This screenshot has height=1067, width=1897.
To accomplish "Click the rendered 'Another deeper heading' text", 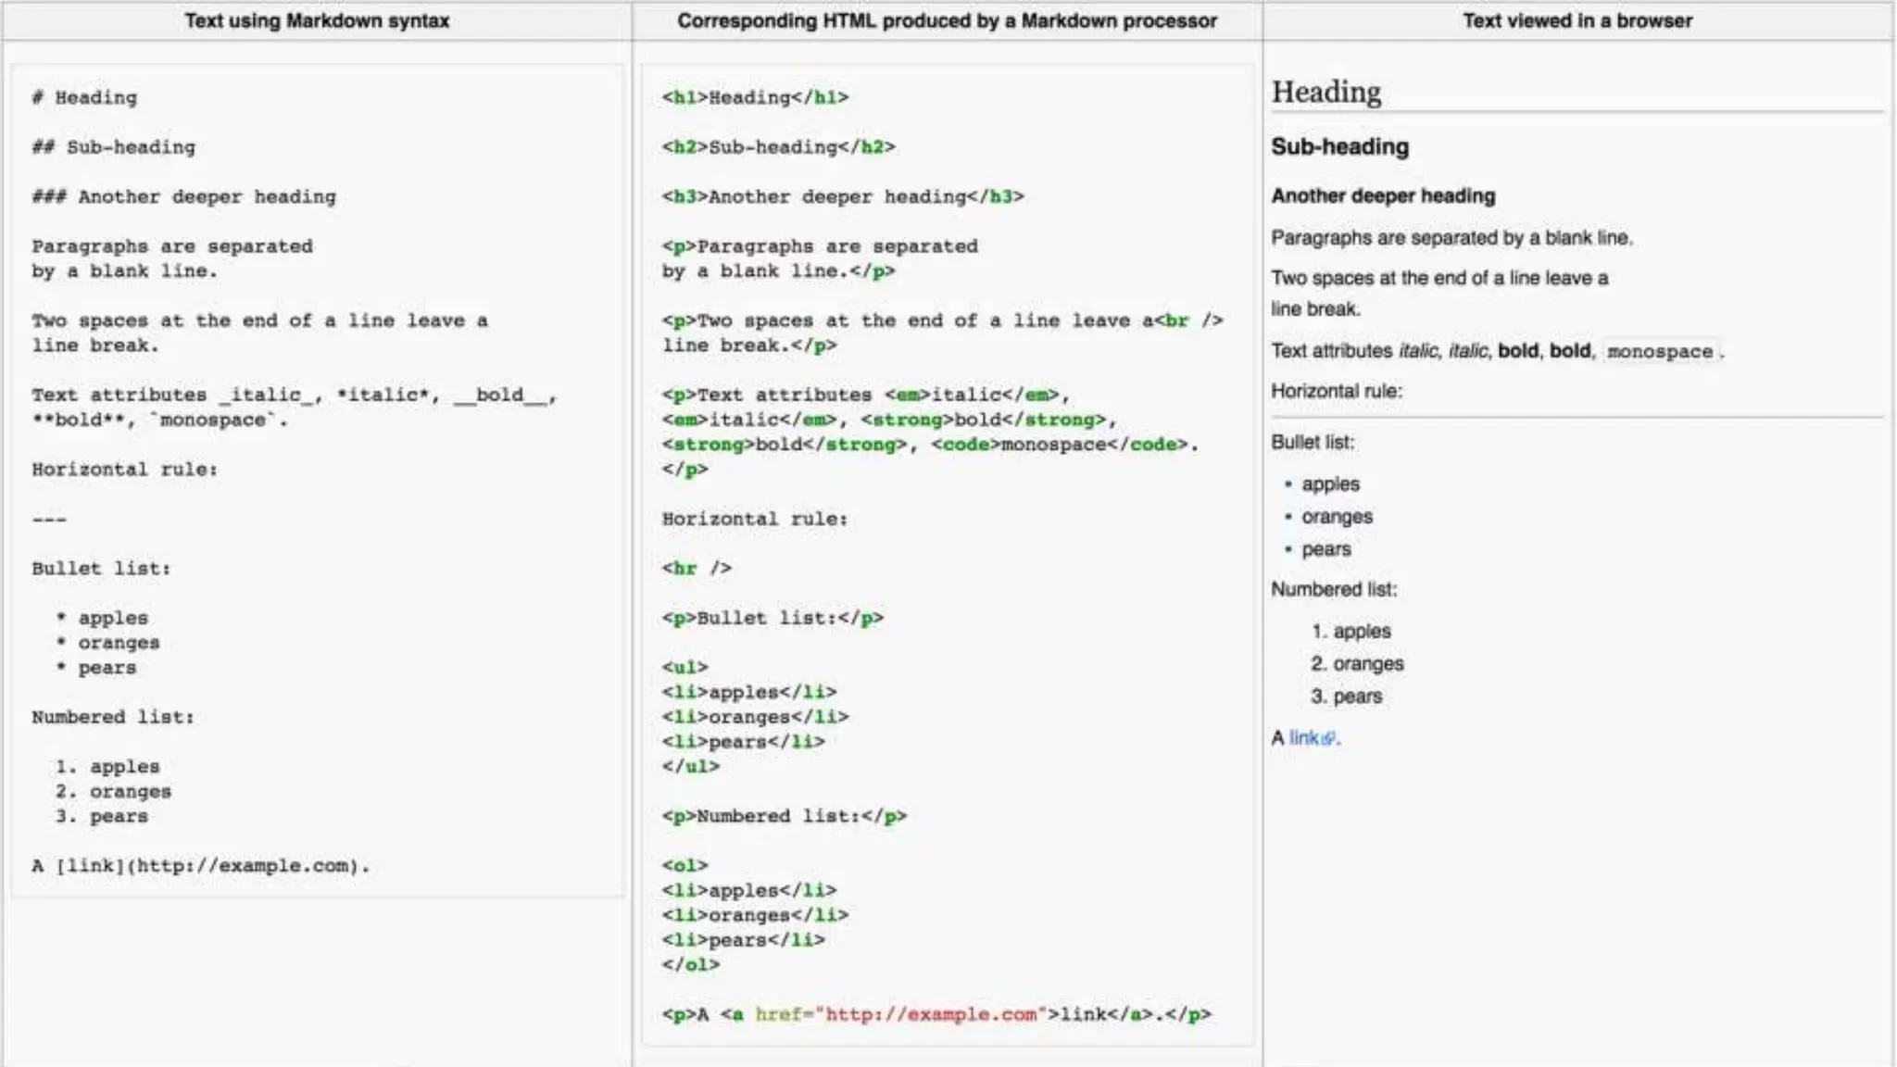I will point(1383,195).
